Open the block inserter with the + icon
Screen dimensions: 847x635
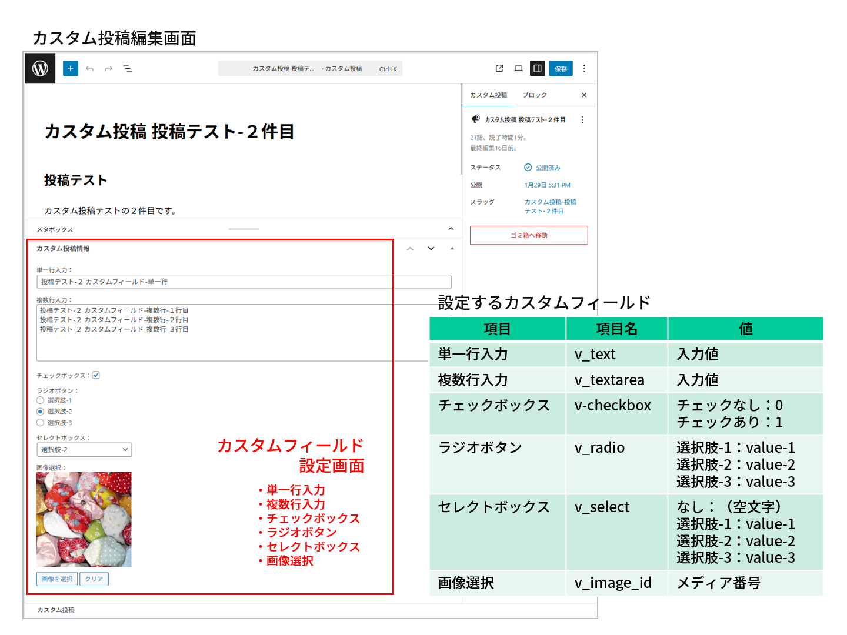point(70,68)
